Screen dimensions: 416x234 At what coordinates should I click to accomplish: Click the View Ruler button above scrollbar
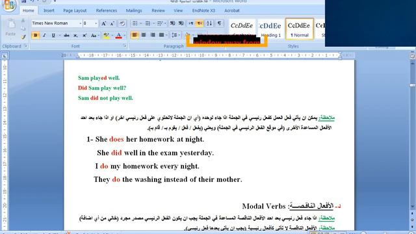[412, 56]
